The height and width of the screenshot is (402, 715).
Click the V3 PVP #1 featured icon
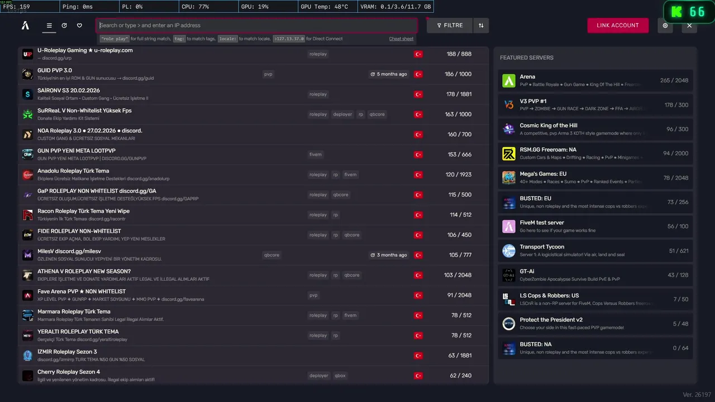click(x=509, y=104)
